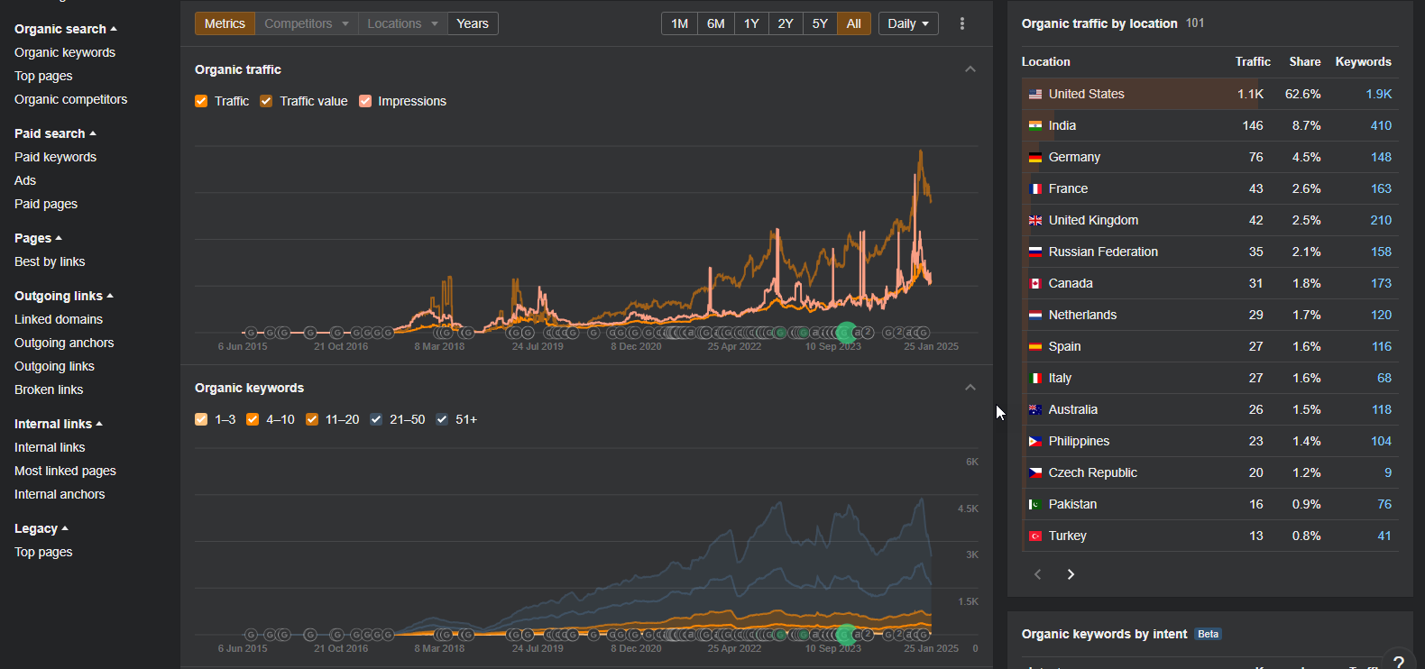The image size is (1425, 669).
Task: Click the green update marker on keywords chart
Action: pyautogui.click(x=846, y=635)
